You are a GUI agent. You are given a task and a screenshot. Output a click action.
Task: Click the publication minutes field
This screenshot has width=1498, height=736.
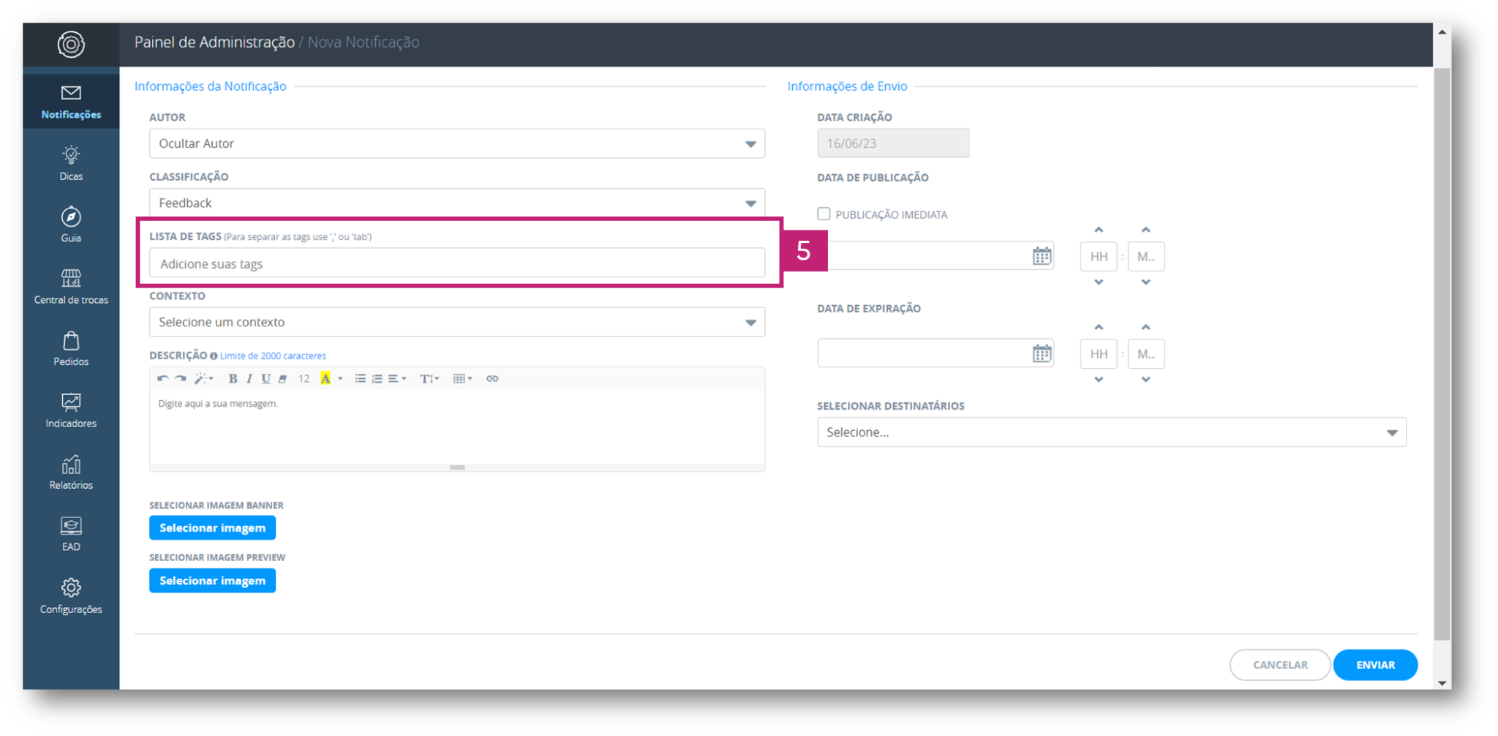tap(1146, 257)
